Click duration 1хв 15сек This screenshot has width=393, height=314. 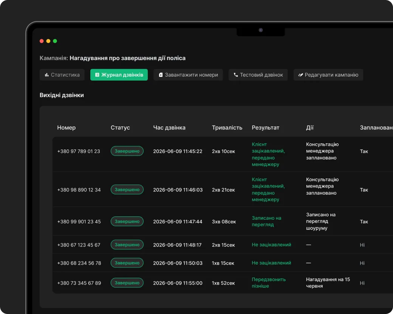tap(223, 263)
